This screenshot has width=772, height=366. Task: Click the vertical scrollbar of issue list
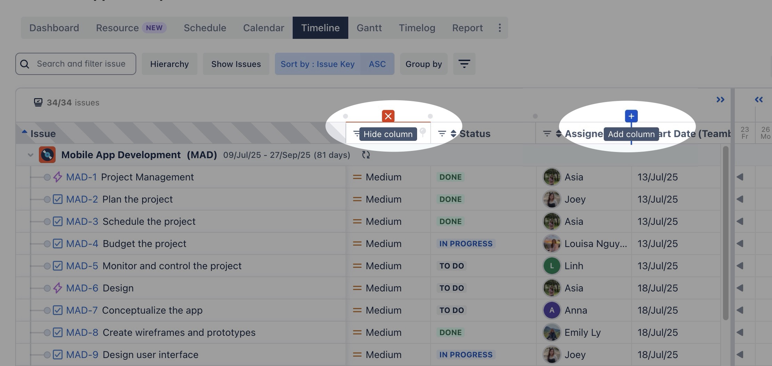click(725, 232)
